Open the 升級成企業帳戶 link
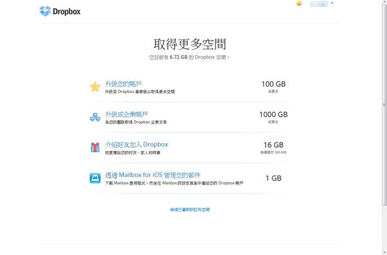 [126, 114]
